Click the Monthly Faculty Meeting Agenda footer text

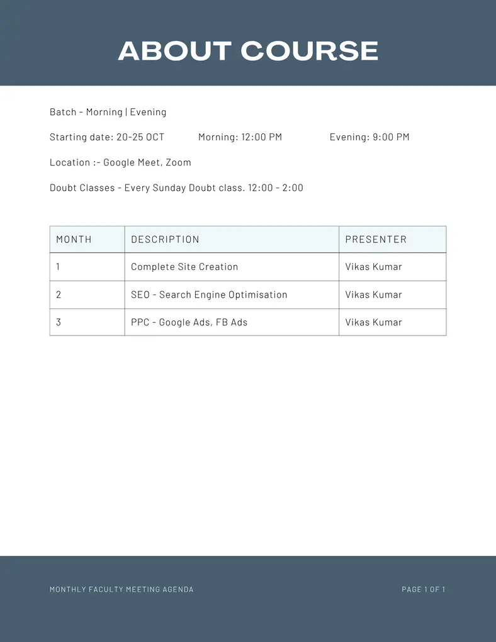coord(121,590)
